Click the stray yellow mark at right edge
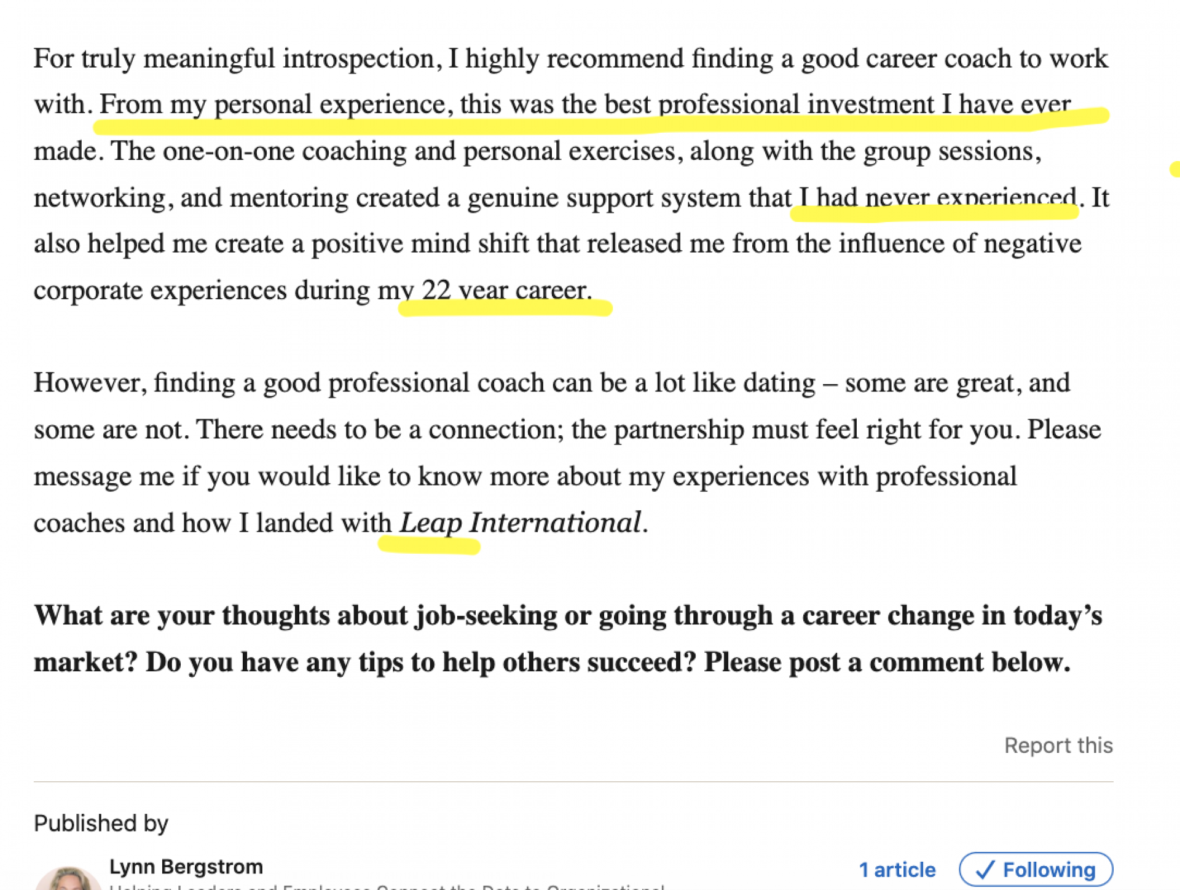Viewport: 1180px width, 890px height. click(1174, 168)
